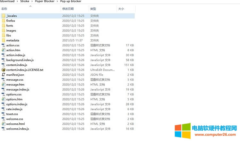Click the background.index.js file icon
240x141 pixels.
tap(4, 60)
